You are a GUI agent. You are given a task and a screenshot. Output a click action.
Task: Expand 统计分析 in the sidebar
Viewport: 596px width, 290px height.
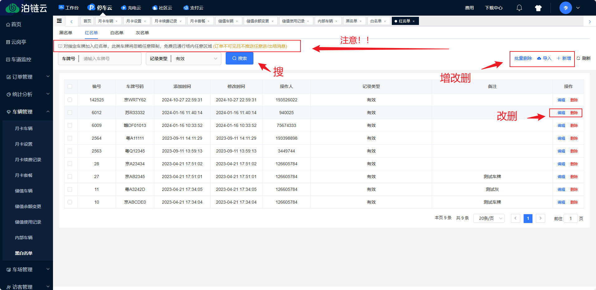pos(26,94)
